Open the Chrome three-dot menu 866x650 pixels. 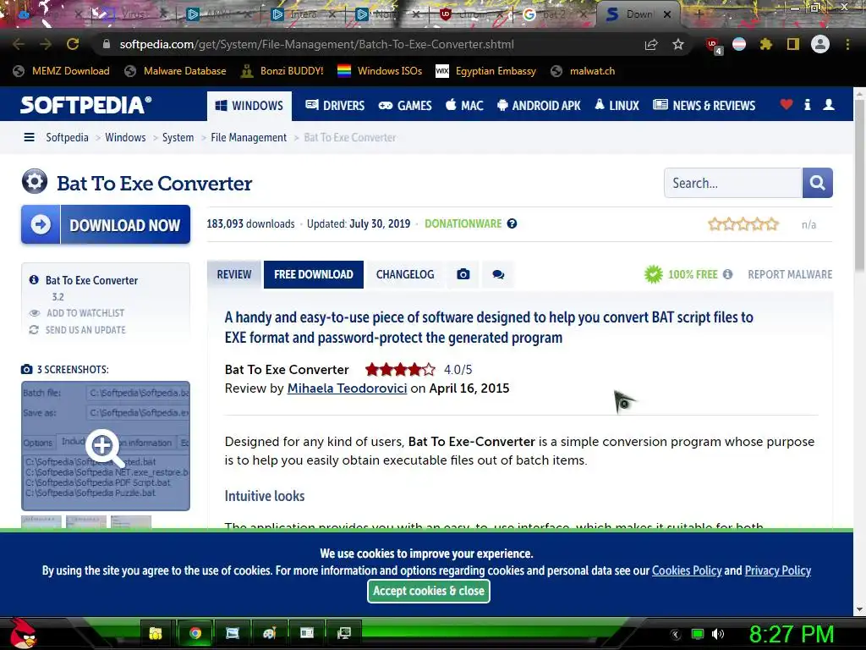click(847, 44)
